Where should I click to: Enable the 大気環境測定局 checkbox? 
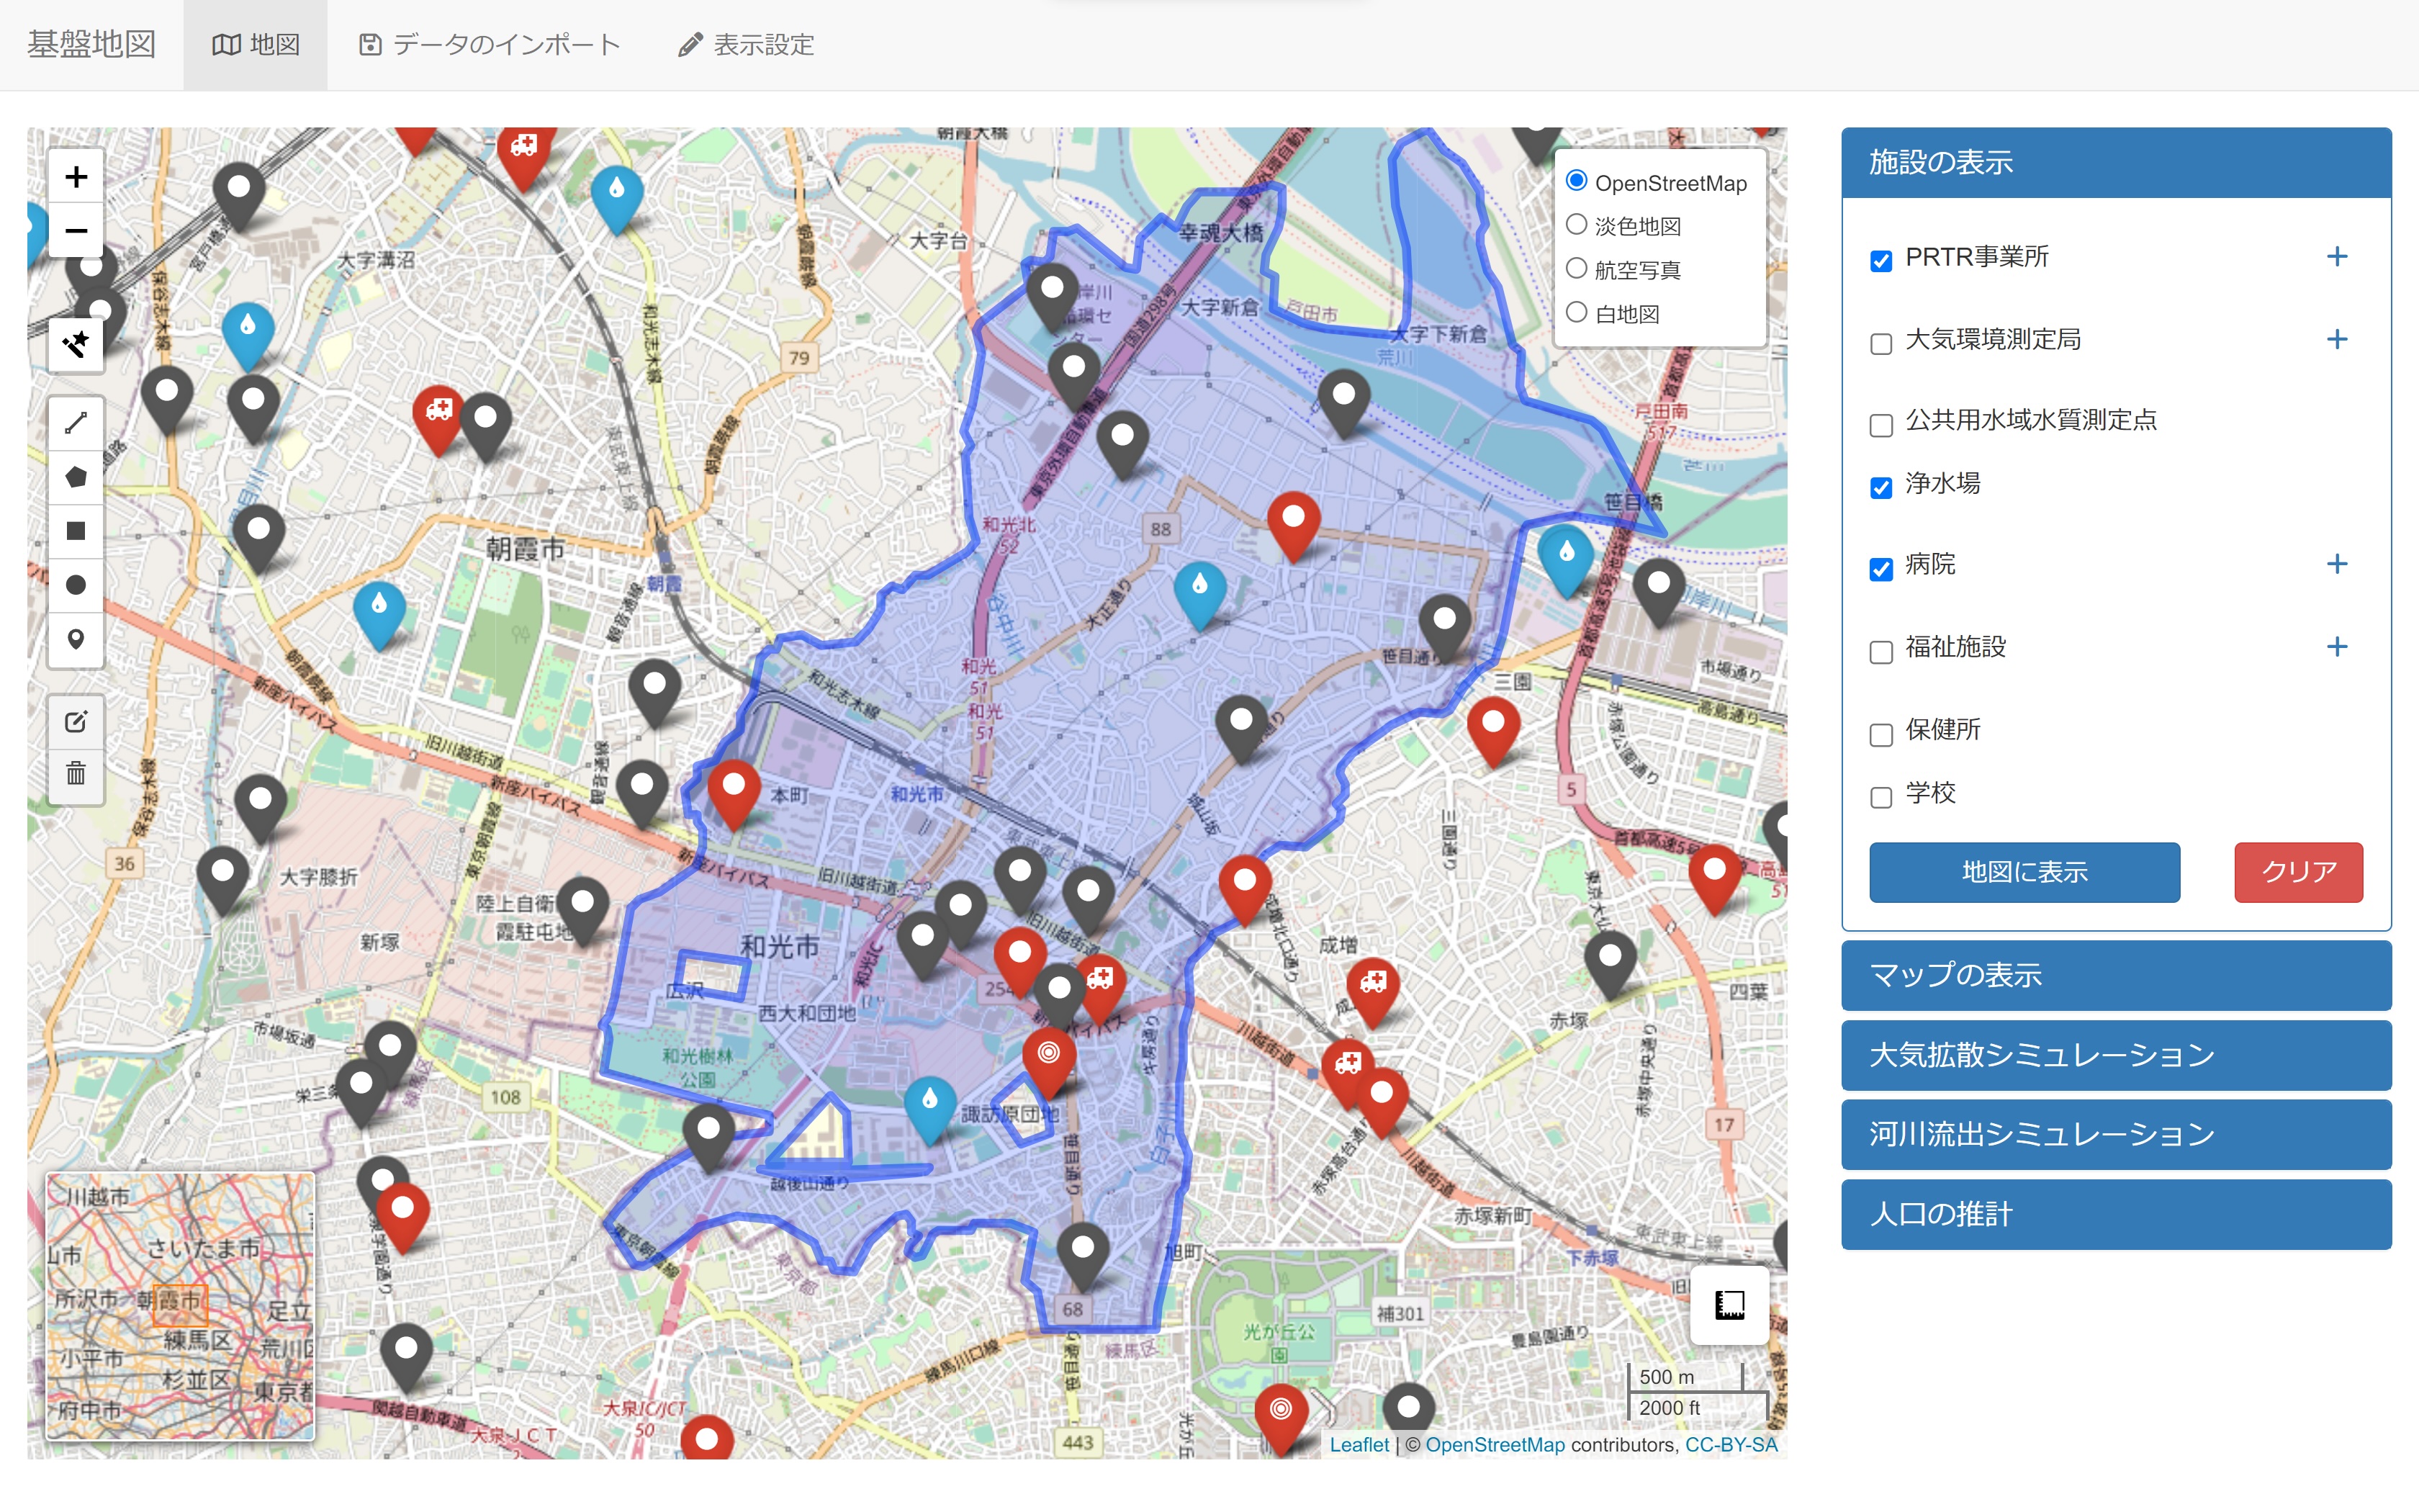pos(1880,343)
